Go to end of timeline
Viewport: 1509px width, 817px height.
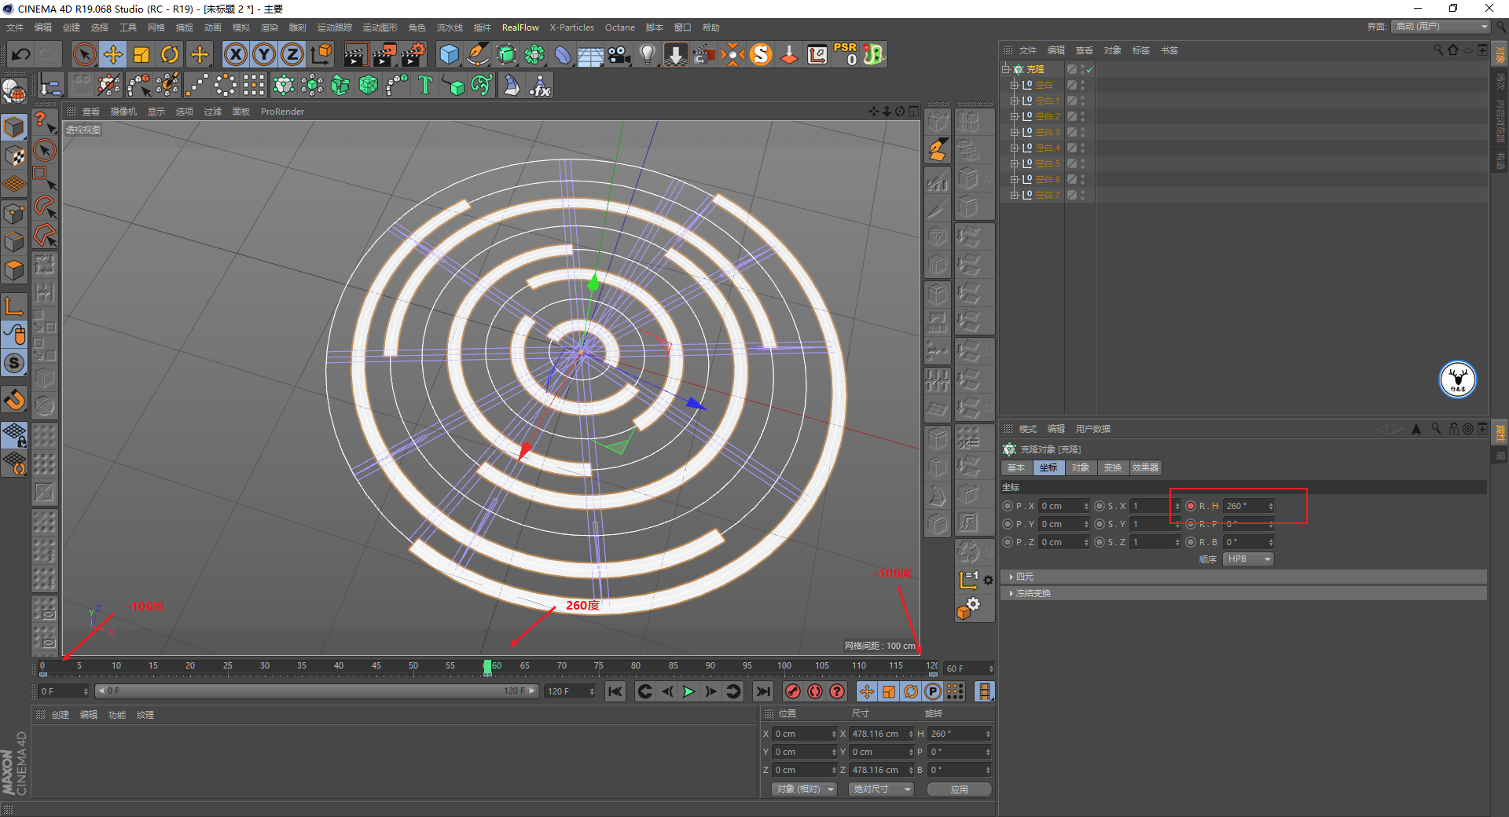pos(762,691)
